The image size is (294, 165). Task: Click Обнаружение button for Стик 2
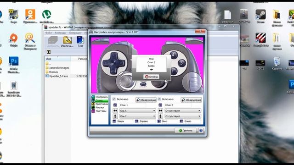(191, 100)
